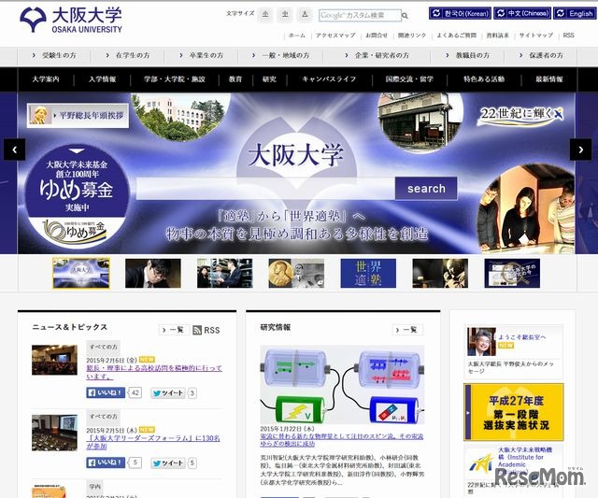Viewport: 598px width, 498px height.
Task: Tweet the Feb 5 news article
Action: [x=168, y=462]
